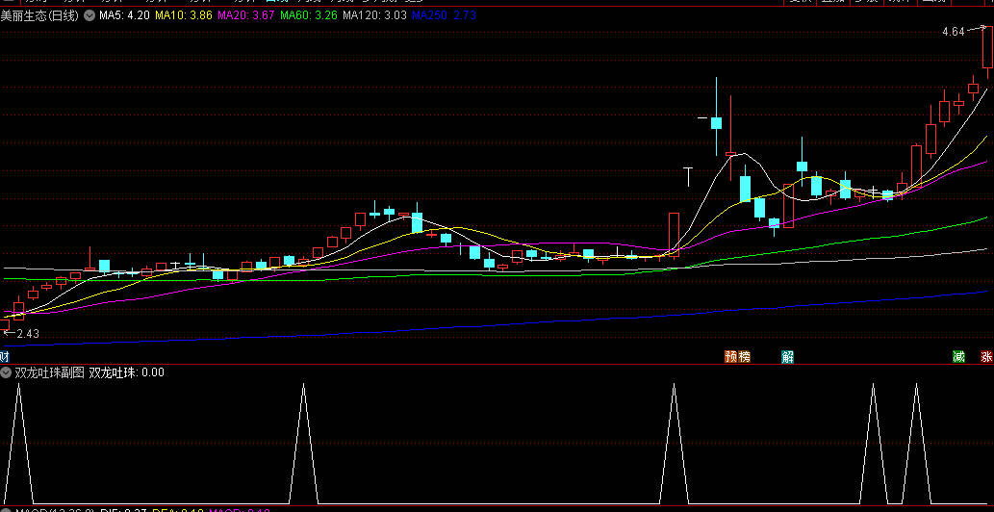994x512 pixels.
Task: Open the 双龙吐珠副图 indicator dropdown arrow
Action: click(6, 372)
